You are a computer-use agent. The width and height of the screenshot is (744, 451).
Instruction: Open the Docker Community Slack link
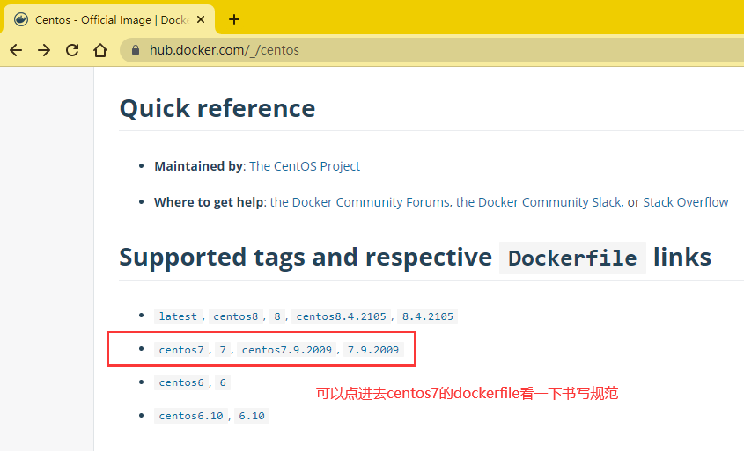click(x=538, y=202)
